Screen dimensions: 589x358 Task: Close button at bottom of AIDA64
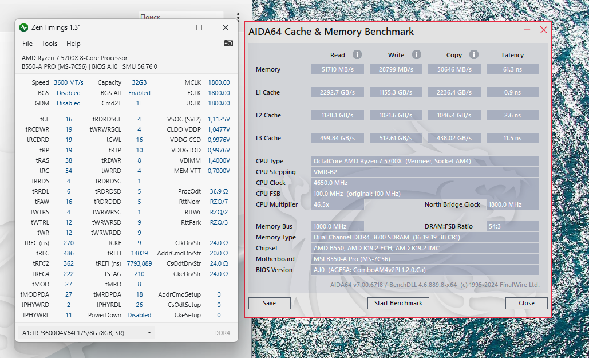coord(526,303)
